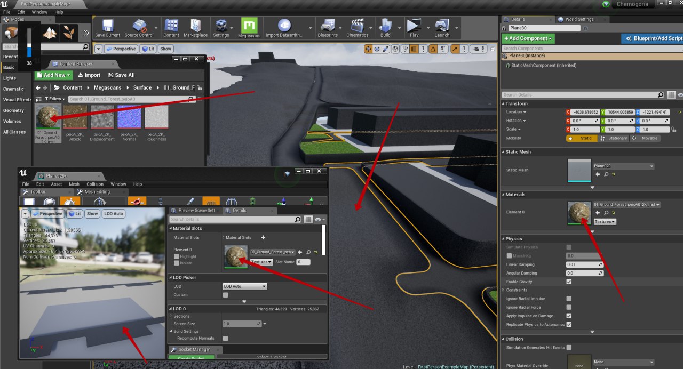Open the Window menu in main editor

click(x=39, y=12)
